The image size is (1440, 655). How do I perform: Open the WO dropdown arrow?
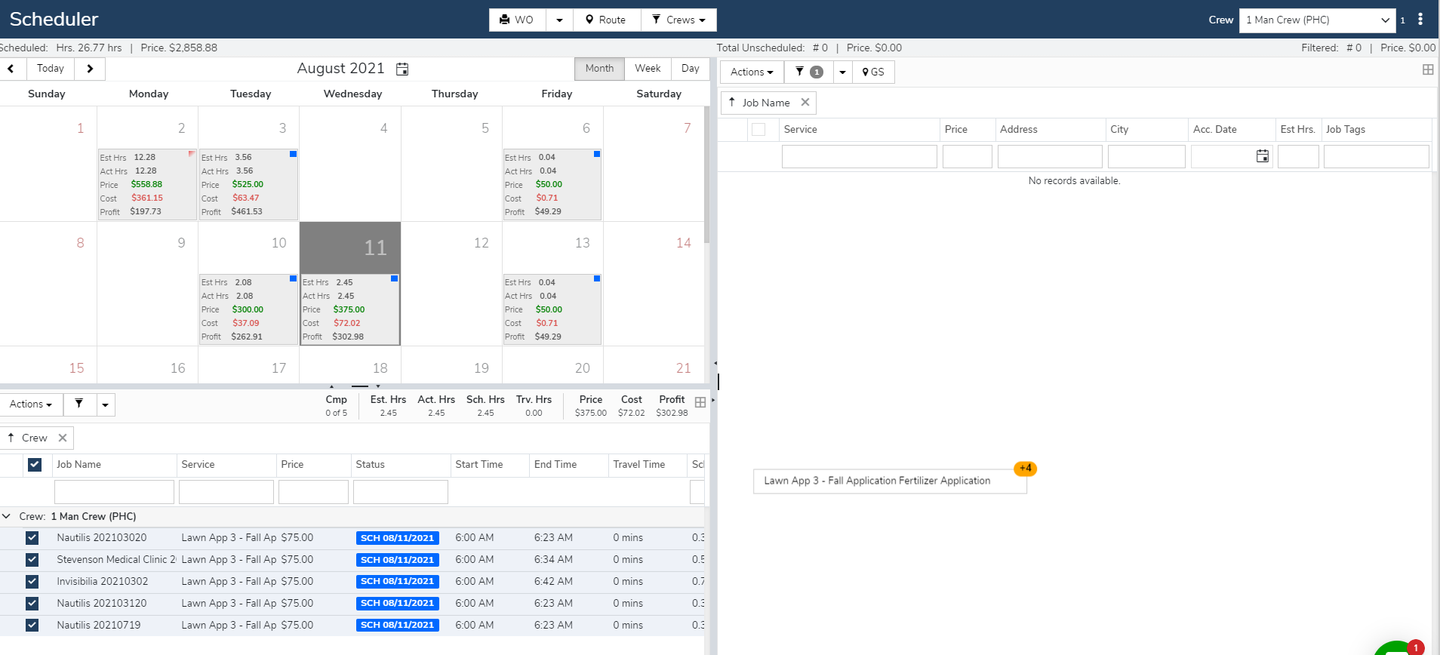(559, 20)
